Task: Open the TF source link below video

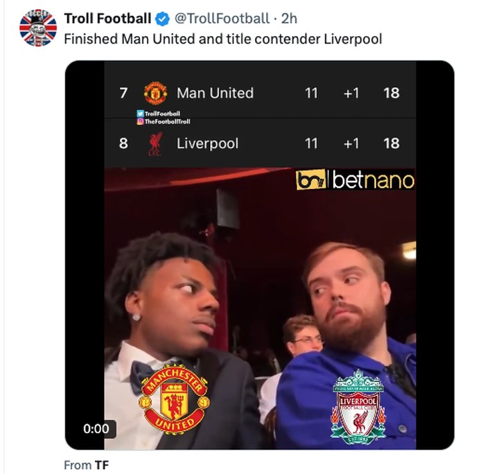Action: point(102,465)
